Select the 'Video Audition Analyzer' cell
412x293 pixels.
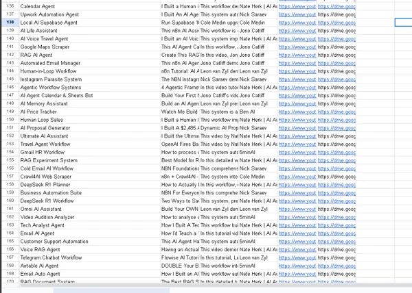[x=90, y=217]
